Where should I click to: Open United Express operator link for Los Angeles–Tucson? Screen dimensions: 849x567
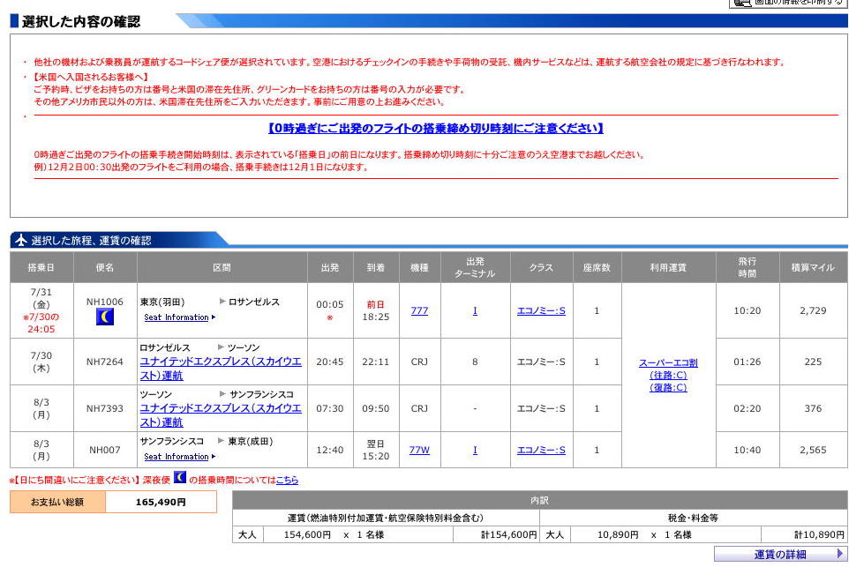(x=221, y=368)
